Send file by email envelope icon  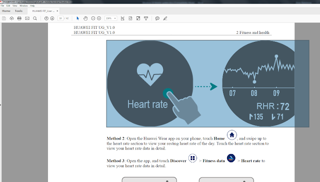coord(27,18)
